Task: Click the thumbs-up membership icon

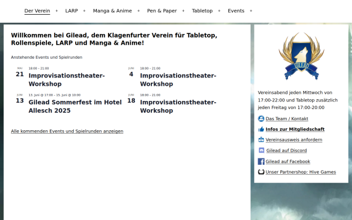Action: pyautogui.click(x=261, y=129)
